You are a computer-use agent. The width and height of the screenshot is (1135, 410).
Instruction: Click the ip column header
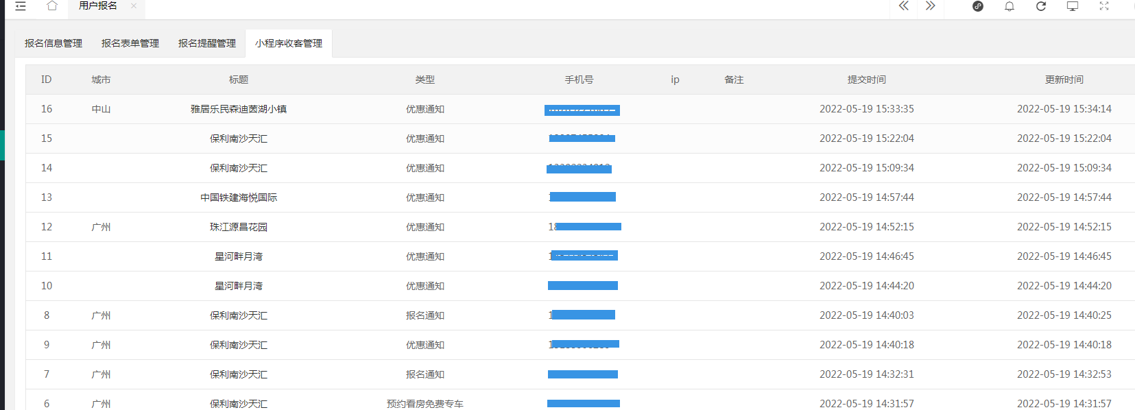click(x=675, y=80)
